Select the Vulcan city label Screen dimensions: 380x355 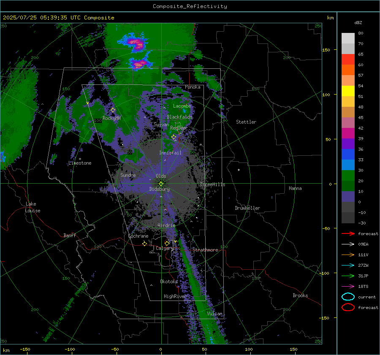(x=214, y=314)
